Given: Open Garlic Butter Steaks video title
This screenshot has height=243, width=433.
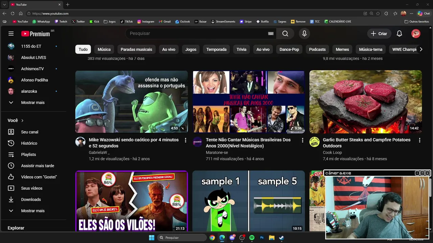Looking at the screenshot, I should (x=367, y=143).
